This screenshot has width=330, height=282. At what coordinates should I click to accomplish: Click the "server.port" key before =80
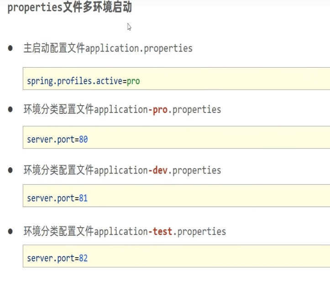(50, 139)
